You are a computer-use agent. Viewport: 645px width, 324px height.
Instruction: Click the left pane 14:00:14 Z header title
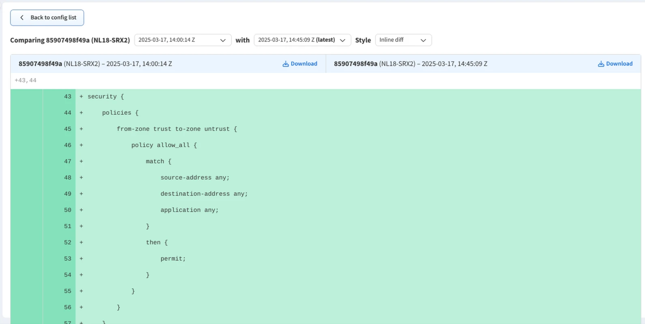point(95,64)
